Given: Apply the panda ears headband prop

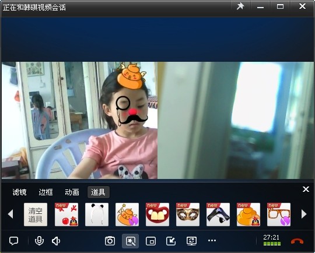Looking at the screenshot, I should click(x=97, y=215).
